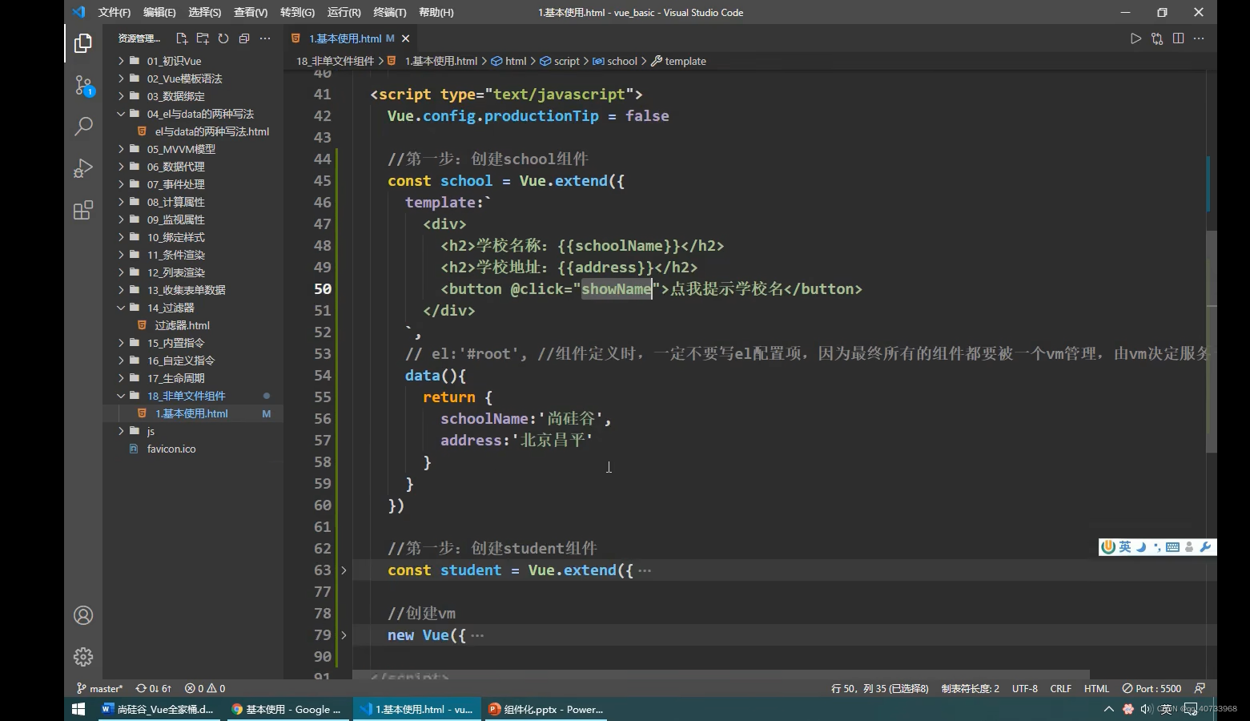Open the 查看(V) menu

click(251, 12)
